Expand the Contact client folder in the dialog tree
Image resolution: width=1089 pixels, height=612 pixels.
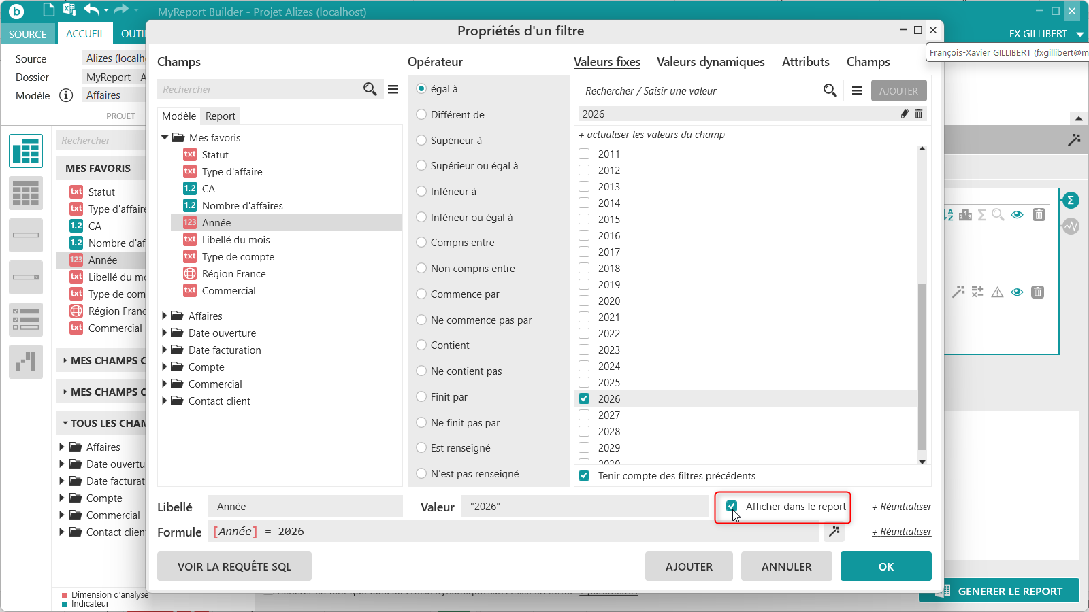[x=165, y=401]
